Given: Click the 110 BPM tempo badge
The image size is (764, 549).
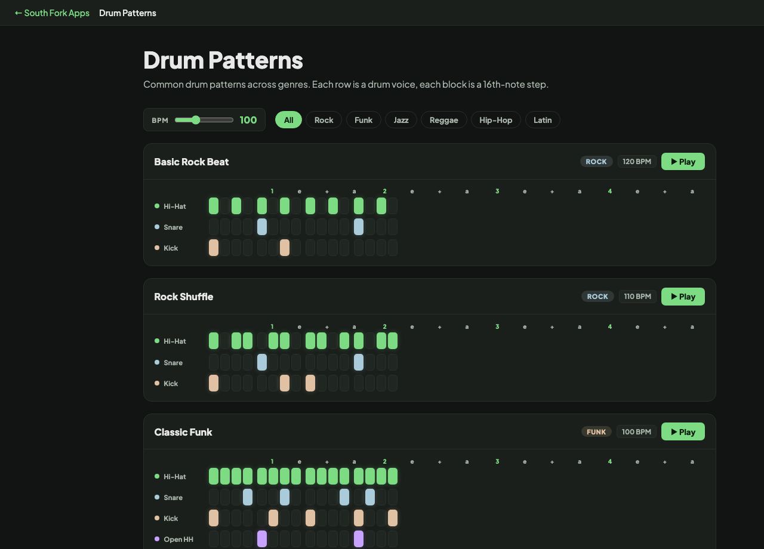Looking at the screenshot, I should coord(637,297).
